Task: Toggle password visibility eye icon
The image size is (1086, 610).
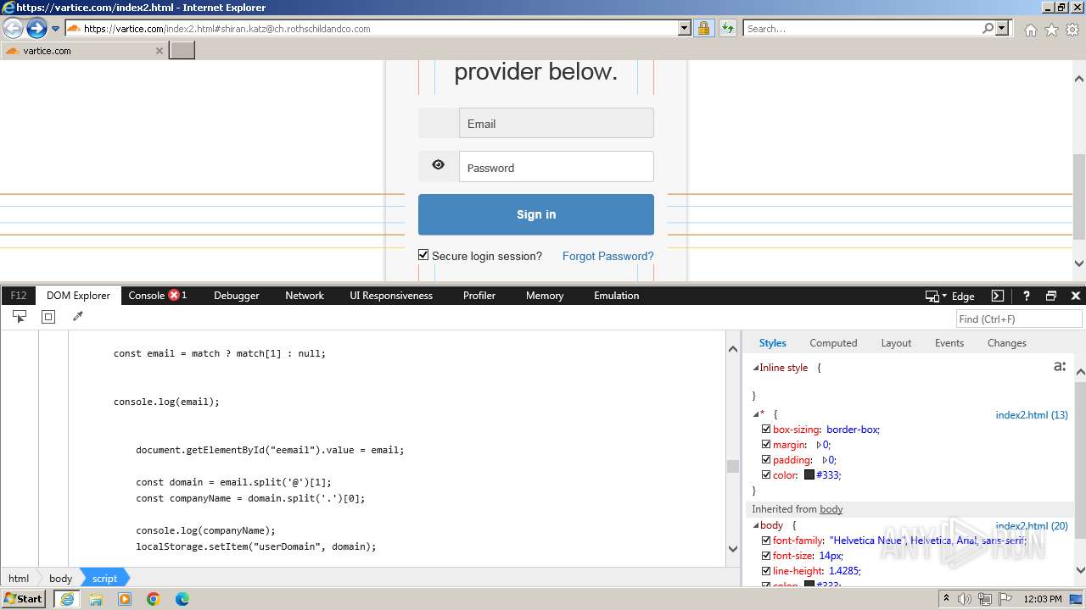Action: [438, 165]
